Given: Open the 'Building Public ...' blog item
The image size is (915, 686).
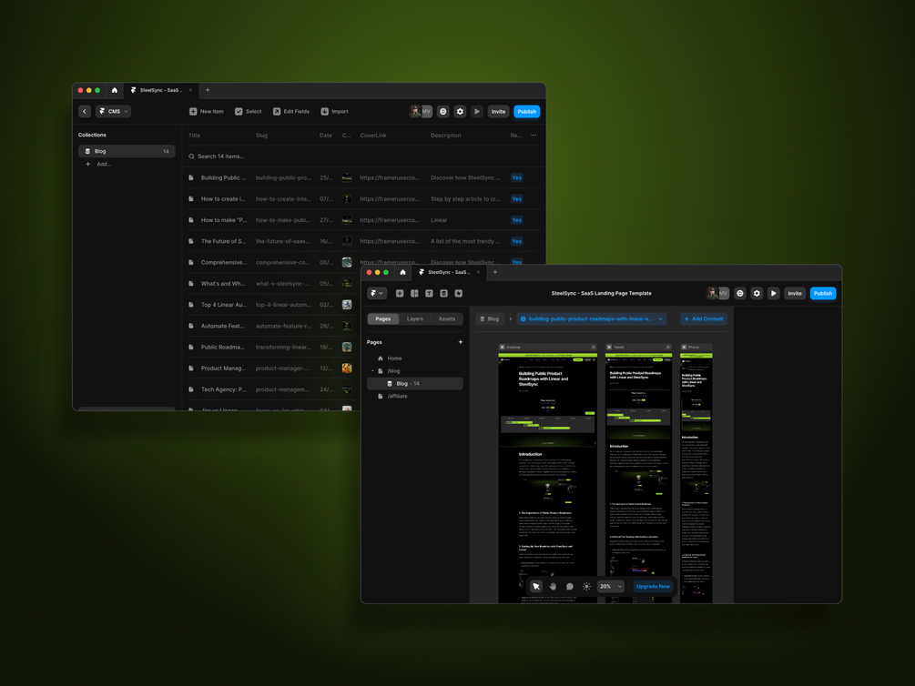Looking at the screenshot, I should click(223, 178).
